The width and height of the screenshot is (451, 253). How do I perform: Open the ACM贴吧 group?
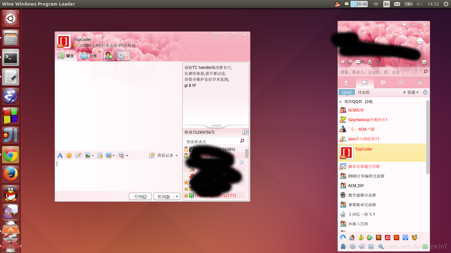click(382, 110)
